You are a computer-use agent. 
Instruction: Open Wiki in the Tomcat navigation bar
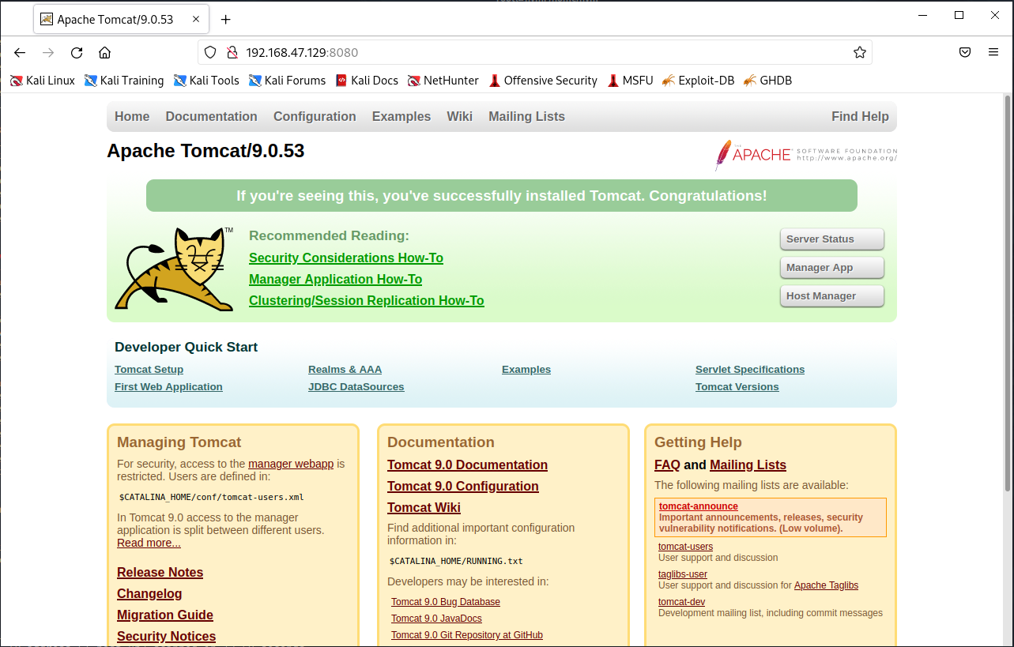pyautogui.click(x=459, y=116)
